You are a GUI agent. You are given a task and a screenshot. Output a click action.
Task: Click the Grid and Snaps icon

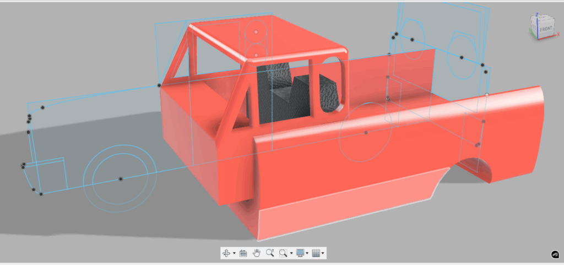tap(316, 253)
